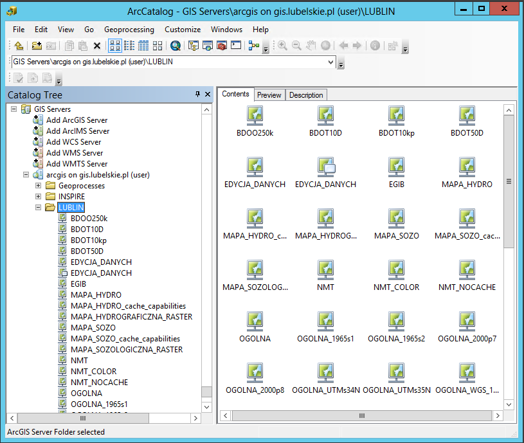Select EGIB service icon in Contents pane
Viewport: 524px width, 443px height.
(x=396, y=166)
